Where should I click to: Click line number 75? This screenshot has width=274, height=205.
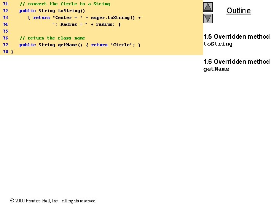5,31
